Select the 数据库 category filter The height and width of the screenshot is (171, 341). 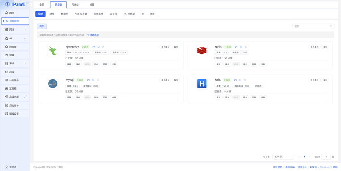64,14
